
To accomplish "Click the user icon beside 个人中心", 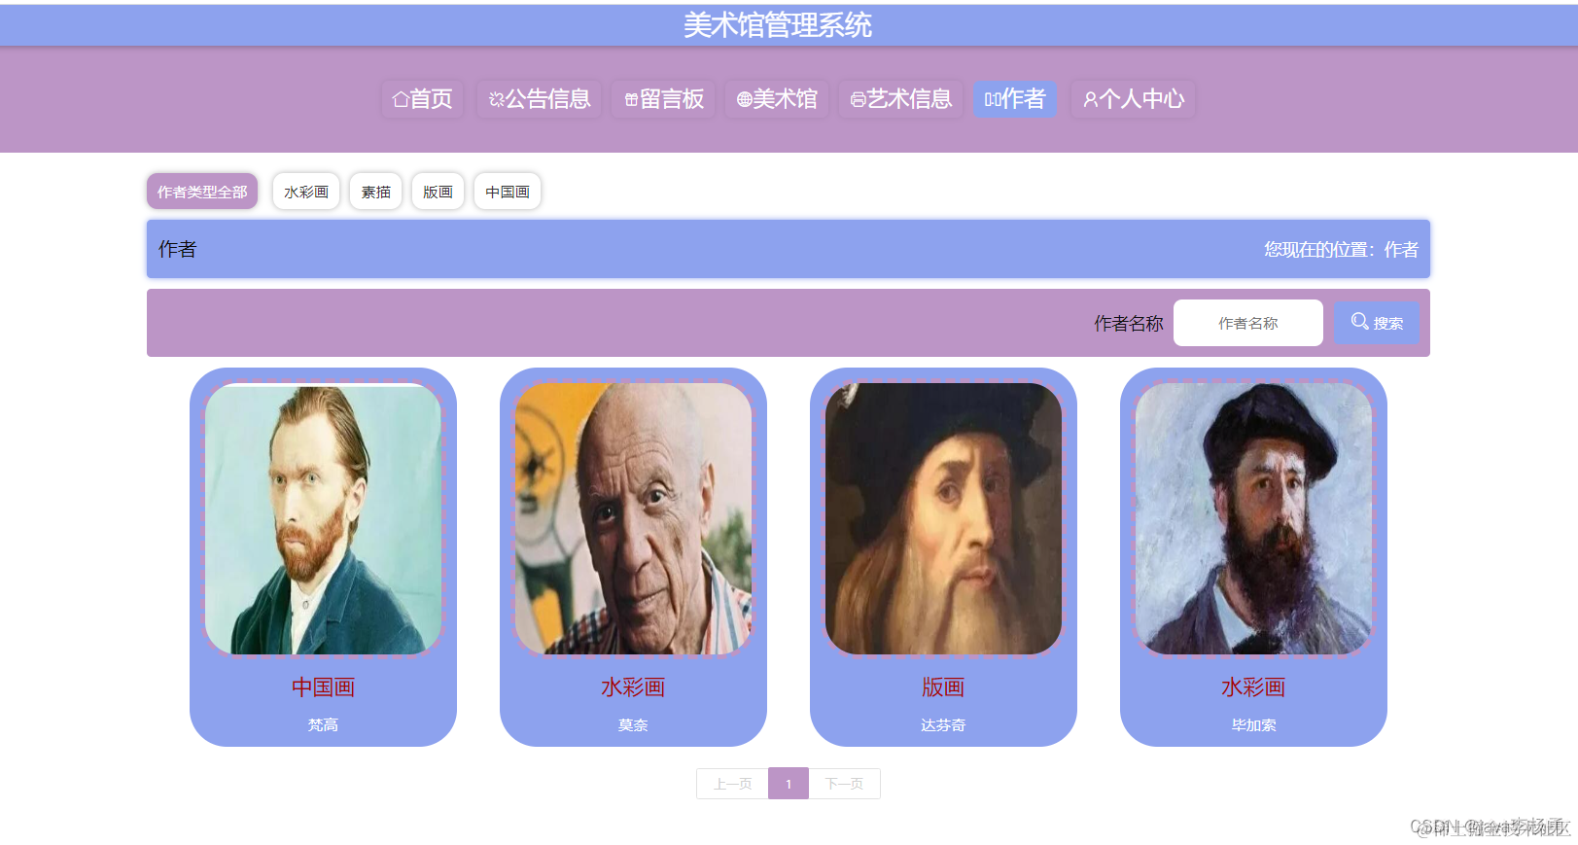I will [x=1091, y=99].
